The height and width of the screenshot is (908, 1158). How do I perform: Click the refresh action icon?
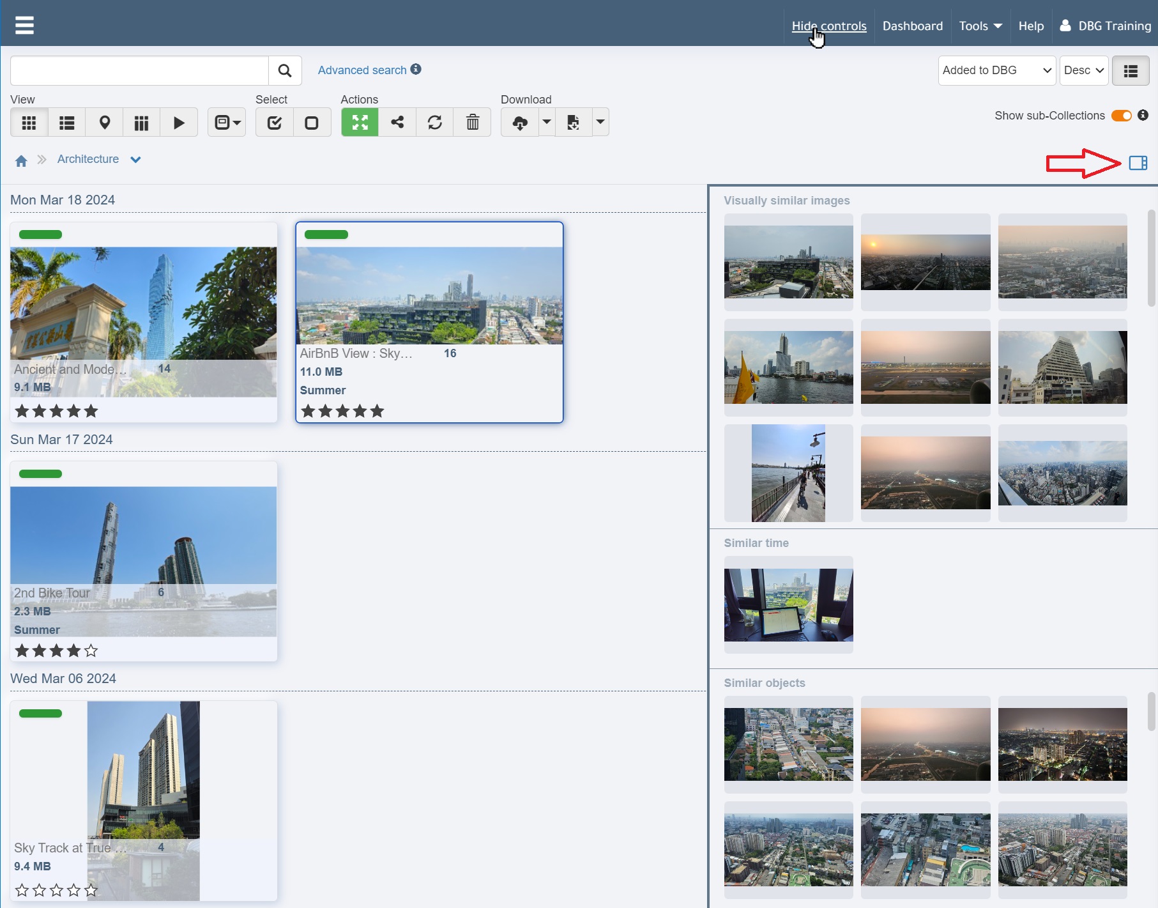point(435,123)
